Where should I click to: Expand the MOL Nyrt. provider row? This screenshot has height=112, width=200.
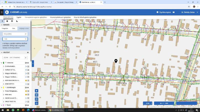click(3, 95)
